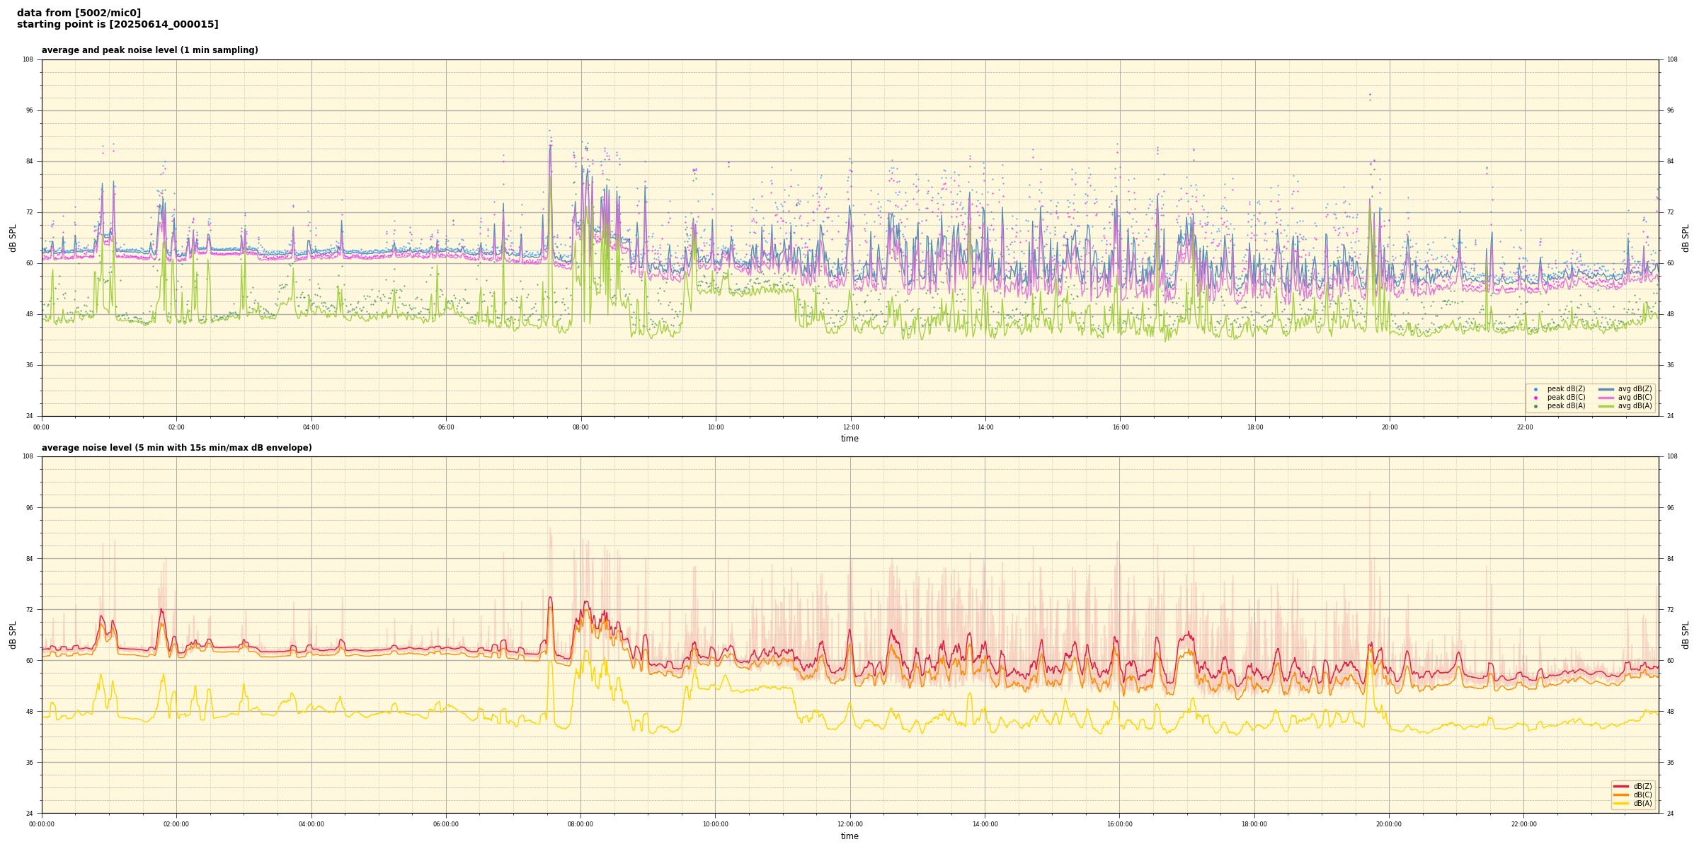This screenshot has width=1699, height=849.
Task: Click the left 'dB SPL' label of bottom chart
Action: 13,635
